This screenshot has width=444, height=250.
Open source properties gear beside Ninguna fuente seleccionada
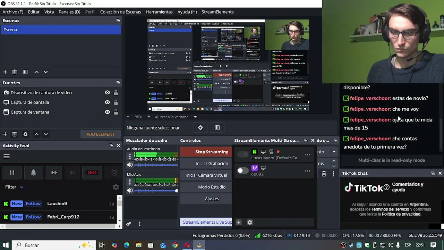point(200,128)
